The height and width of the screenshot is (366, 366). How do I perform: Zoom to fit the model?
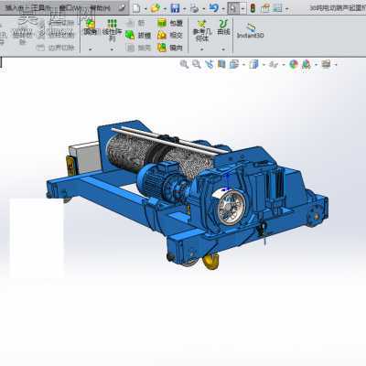(184, 64)
